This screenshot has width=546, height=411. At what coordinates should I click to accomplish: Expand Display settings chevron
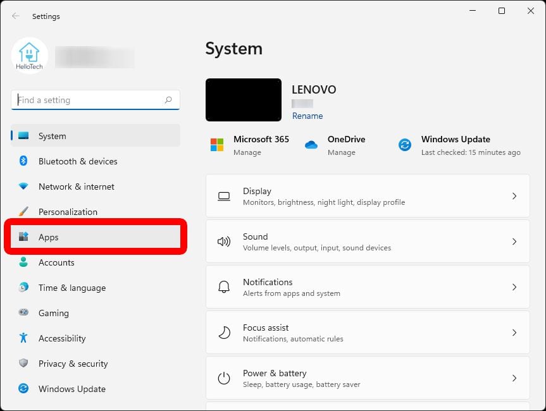(514, 196)
